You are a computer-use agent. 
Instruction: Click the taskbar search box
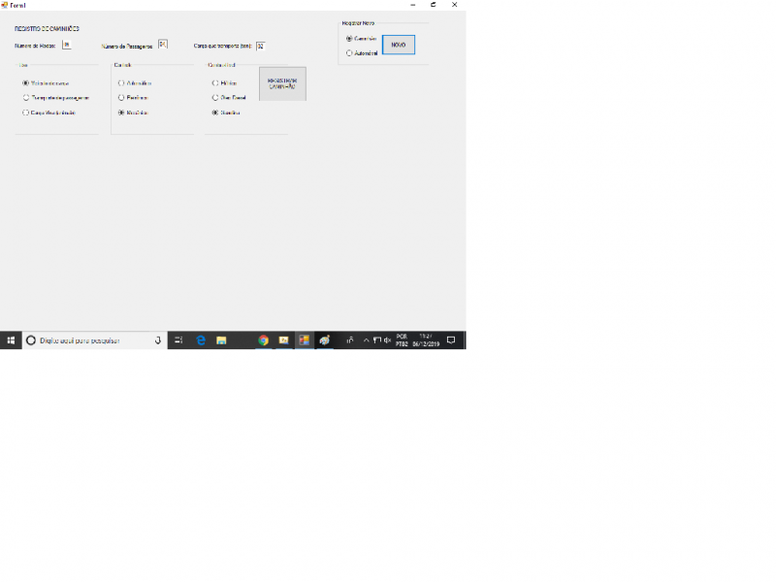(92, 340)
